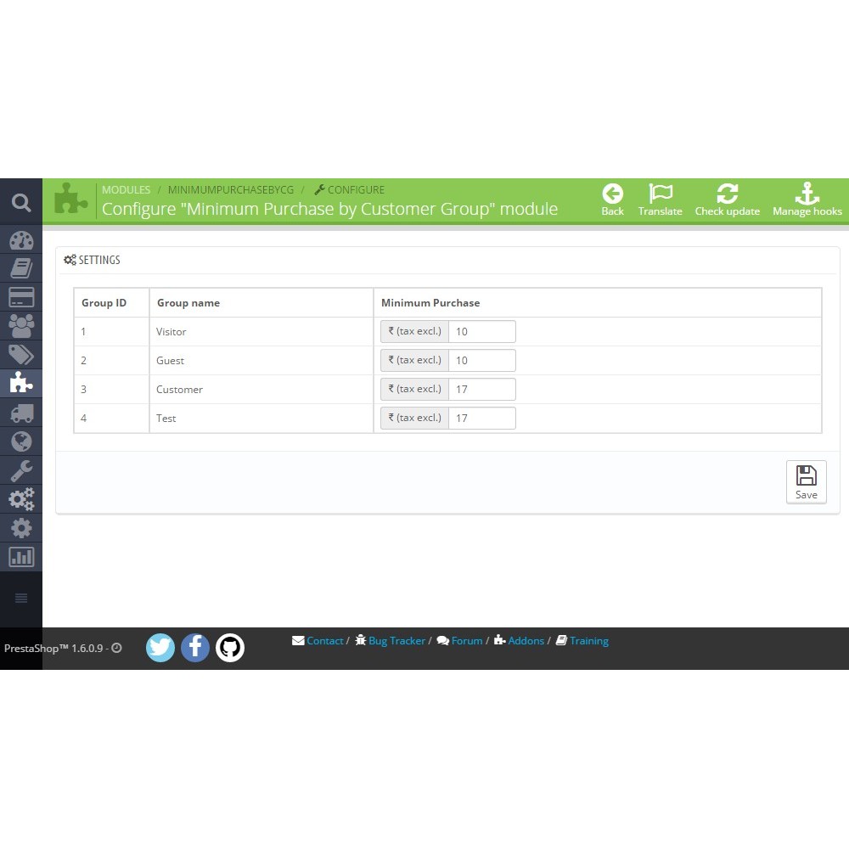849x849 pixels.
Task: Open the GitHub icon in footer
Action: [229, 648]
